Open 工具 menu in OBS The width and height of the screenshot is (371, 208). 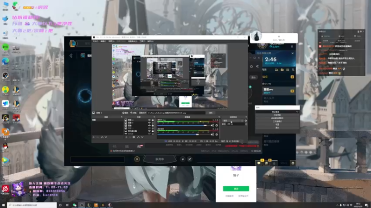coord(142,41)
